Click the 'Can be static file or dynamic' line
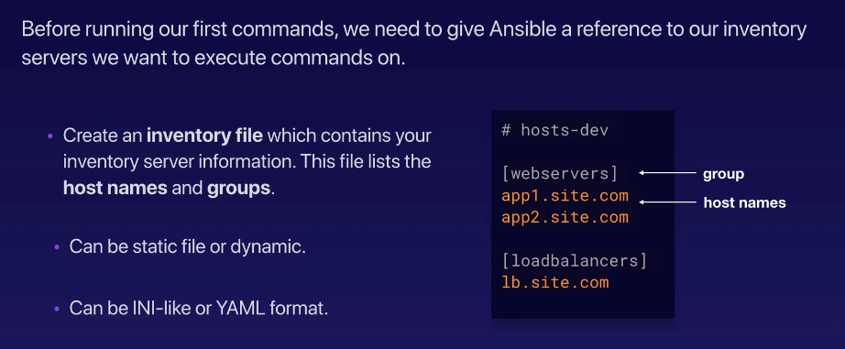845x349 pixels. pos(188,247)
